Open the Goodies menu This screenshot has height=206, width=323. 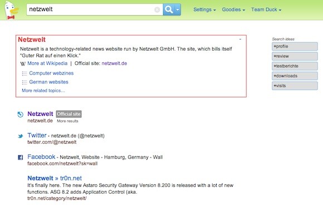pyautogui.click(x=233, y=9)
